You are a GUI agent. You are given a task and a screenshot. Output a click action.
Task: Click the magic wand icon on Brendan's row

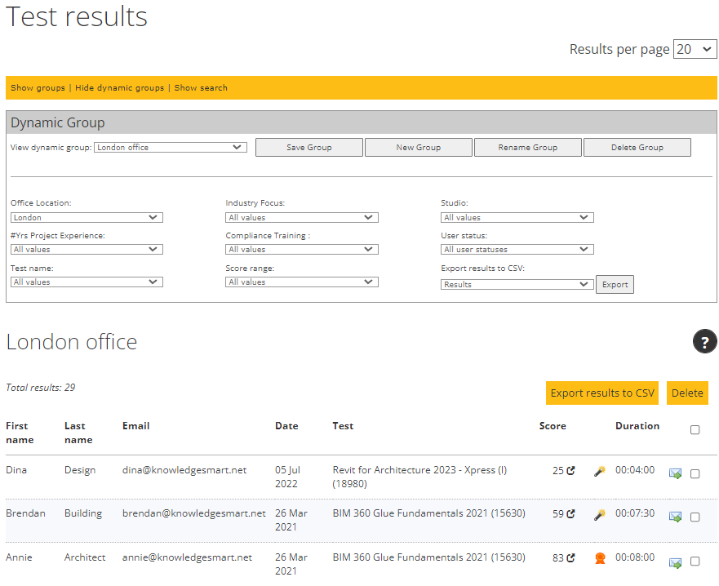tap(599, 515)
